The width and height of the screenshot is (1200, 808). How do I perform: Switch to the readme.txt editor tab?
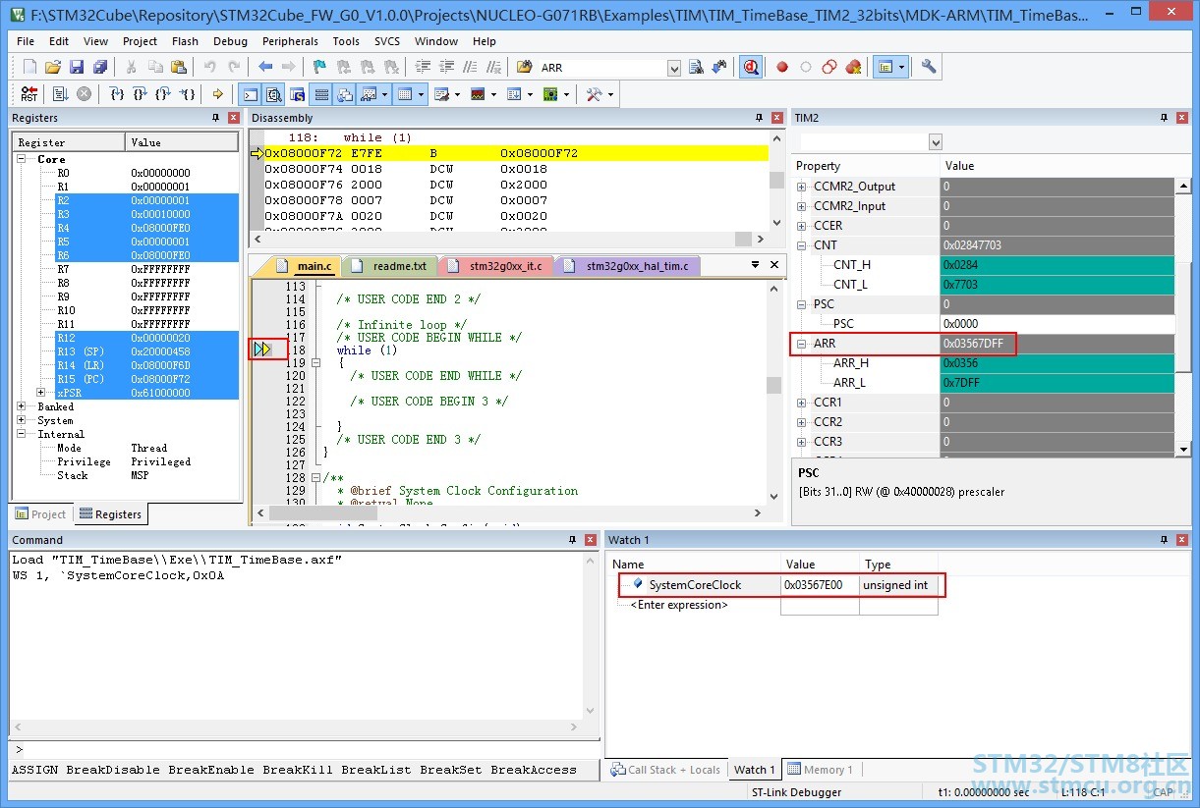click(391, 266)
